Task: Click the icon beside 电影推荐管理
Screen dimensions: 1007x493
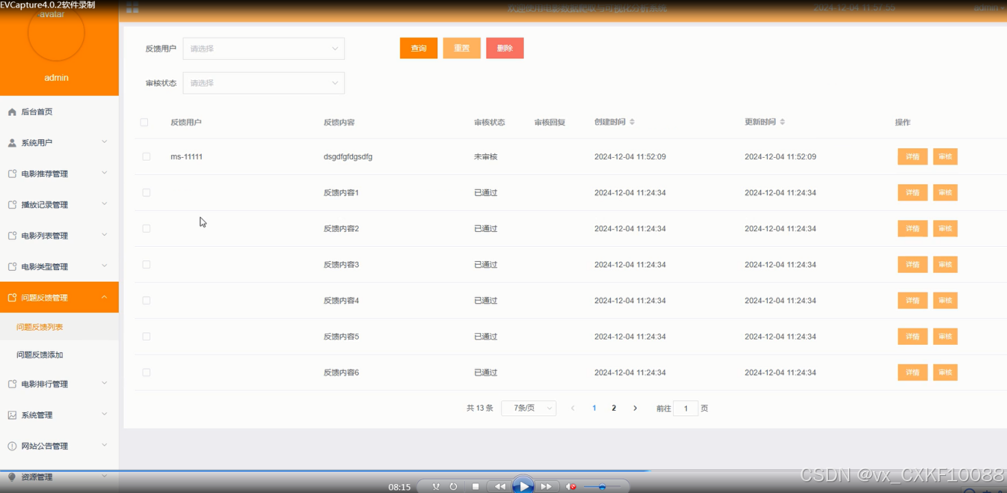Action: pyautogui.click(x=12, y=173)
